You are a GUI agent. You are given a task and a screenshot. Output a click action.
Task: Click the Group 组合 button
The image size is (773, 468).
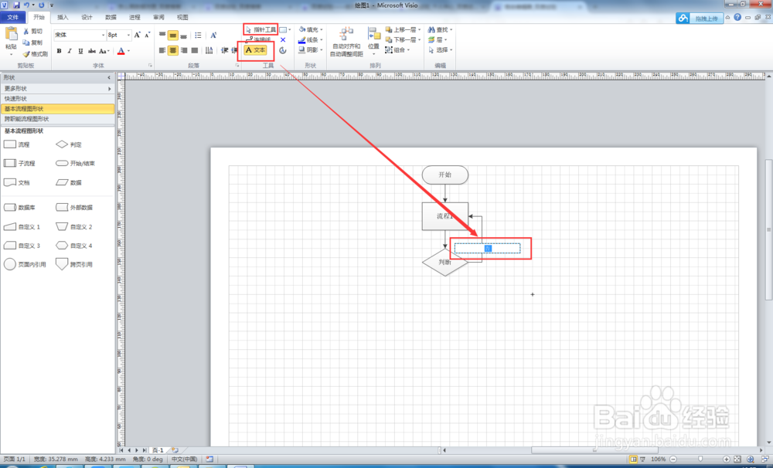coord(397,49)
